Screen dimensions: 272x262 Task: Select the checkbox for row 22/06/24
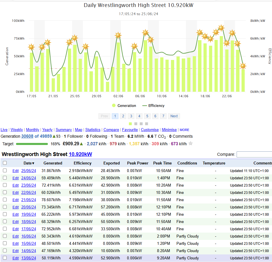[5, 192]
